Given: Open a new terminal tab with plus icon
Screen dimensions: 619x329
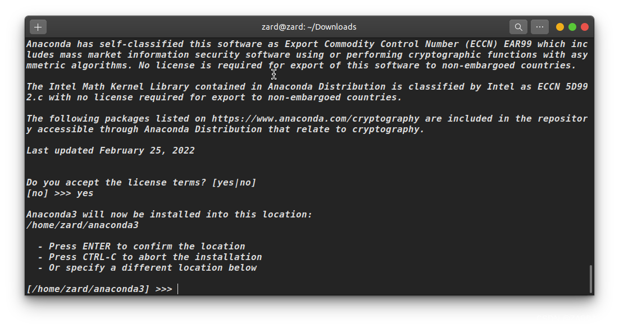Looking at the screenshot, I should click(38, 27).
